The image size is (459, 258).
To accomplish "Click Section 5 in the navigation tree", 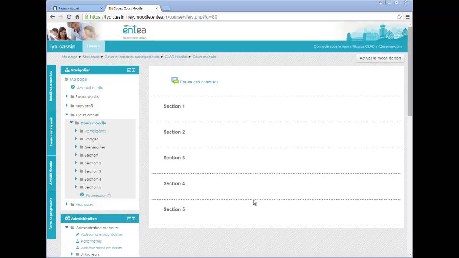I will click(x=93, y=187).
